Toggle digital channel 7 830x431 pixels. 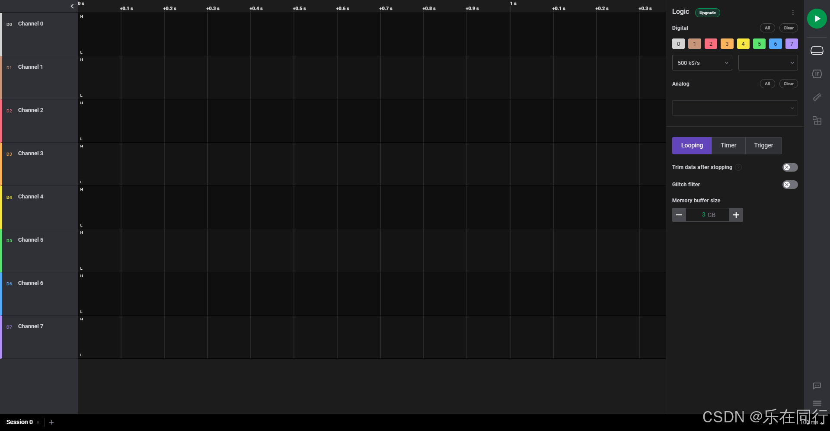[792, 44]
